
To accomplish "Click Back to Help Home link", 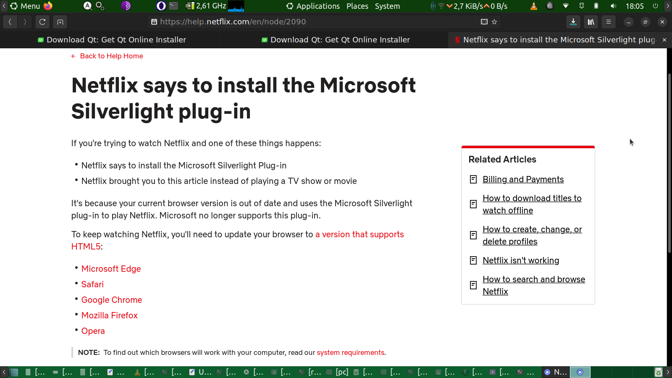I will pyautogui.click(x=107, y=56).
